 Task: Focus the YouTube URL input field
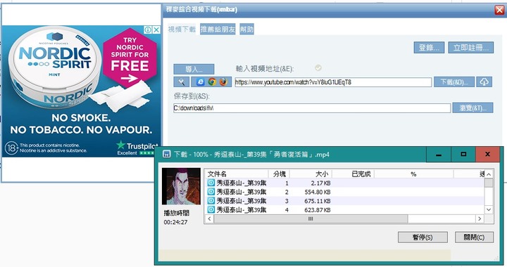point(333,82)
